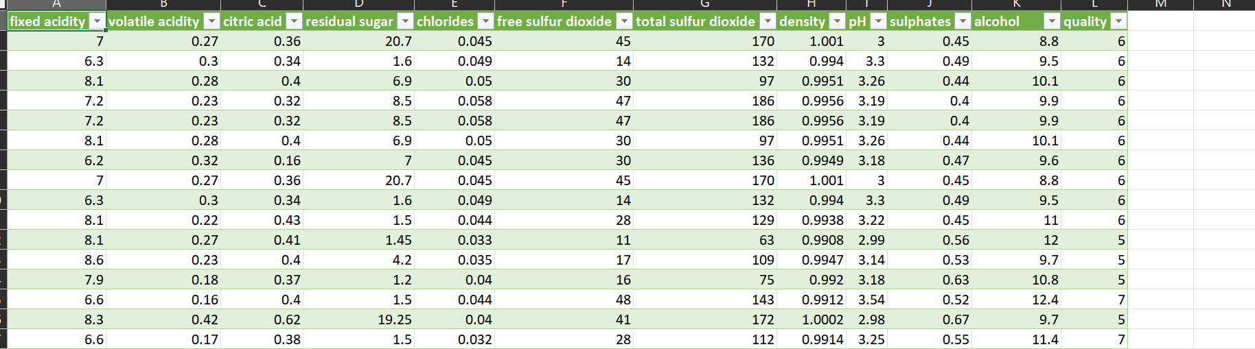The width and height of the screenshot is (1255, 349).
Task: Select the 'alcohol' header cell text
Action: pyautogui.click(x=996, y=21)
